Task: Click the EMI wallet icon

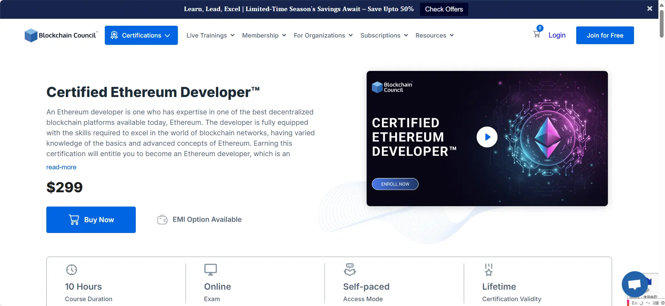Action: click(162, 220)
